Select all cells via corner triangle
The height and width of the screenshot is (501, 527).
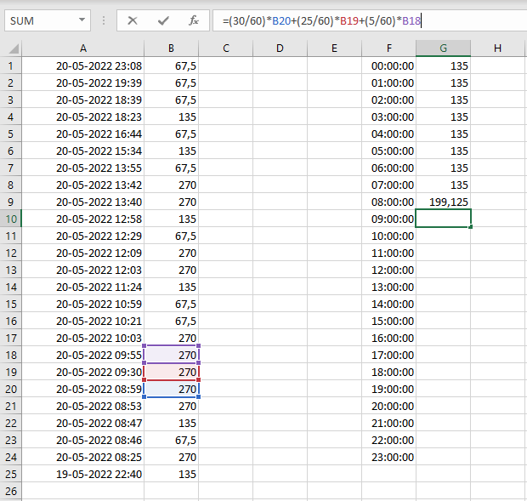click(x=14, y=48)
